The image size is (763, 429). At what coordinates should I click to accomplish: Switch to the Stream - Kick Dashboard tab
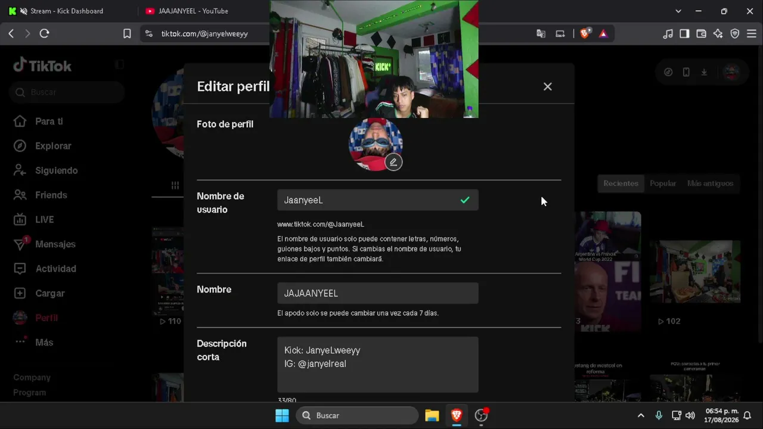click(67, 11)
